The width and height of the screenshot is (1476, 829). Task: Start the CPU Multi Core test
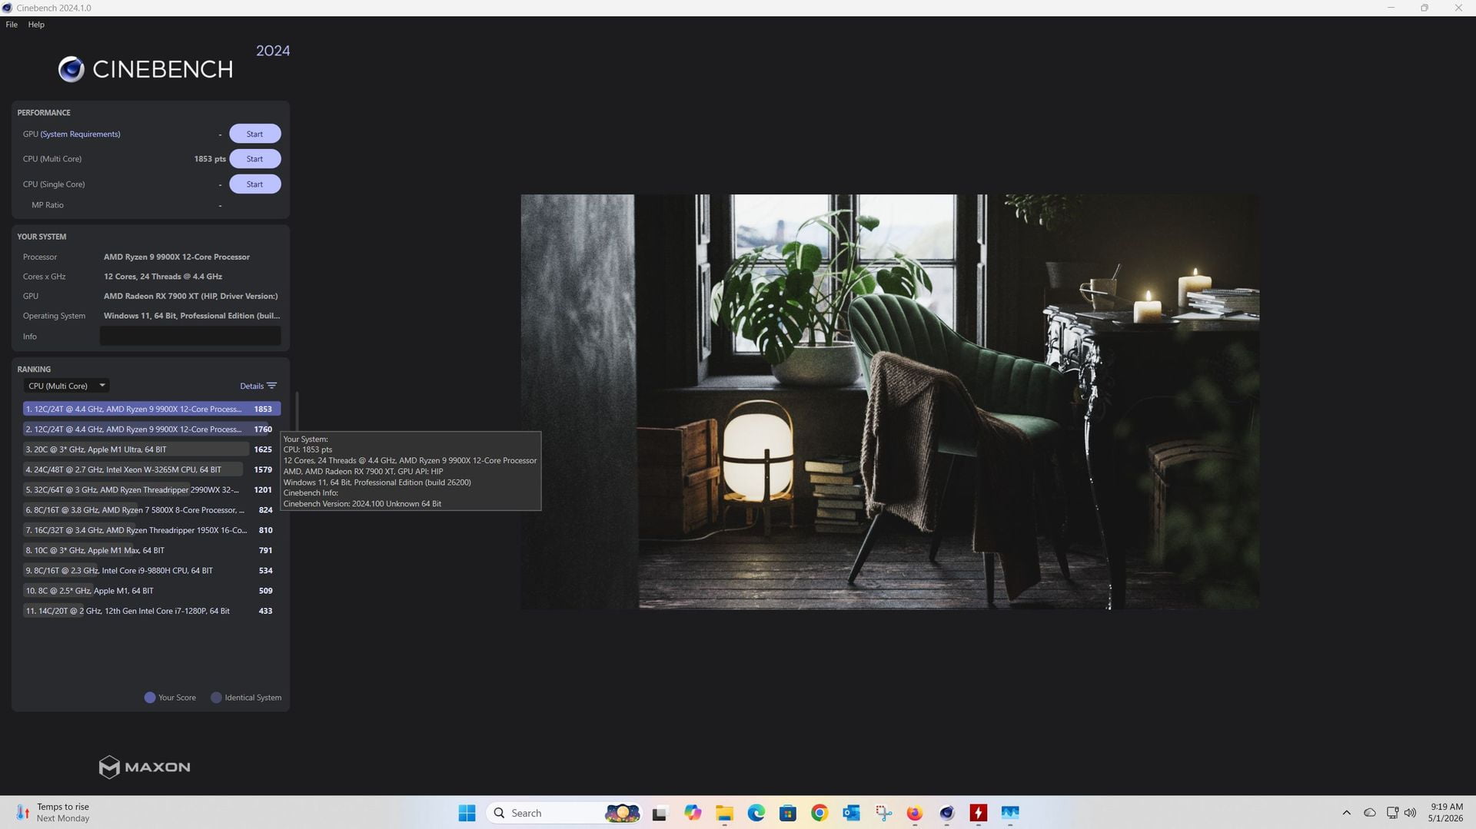coord(254,159)
